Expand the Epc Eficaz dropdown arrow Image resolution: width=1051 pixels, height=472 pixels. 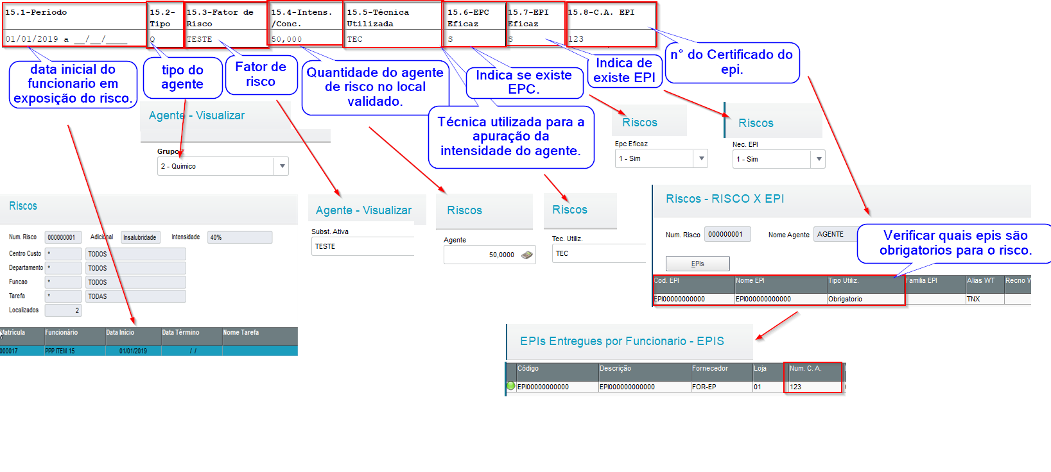tap(701, 158)
